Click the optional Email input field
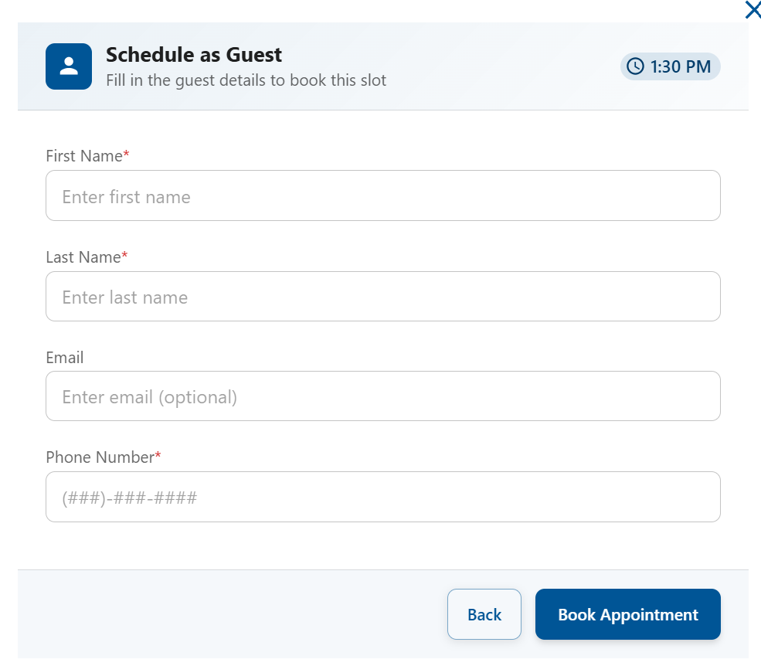Viewport: 761px width, 666px height. [383, 396]
